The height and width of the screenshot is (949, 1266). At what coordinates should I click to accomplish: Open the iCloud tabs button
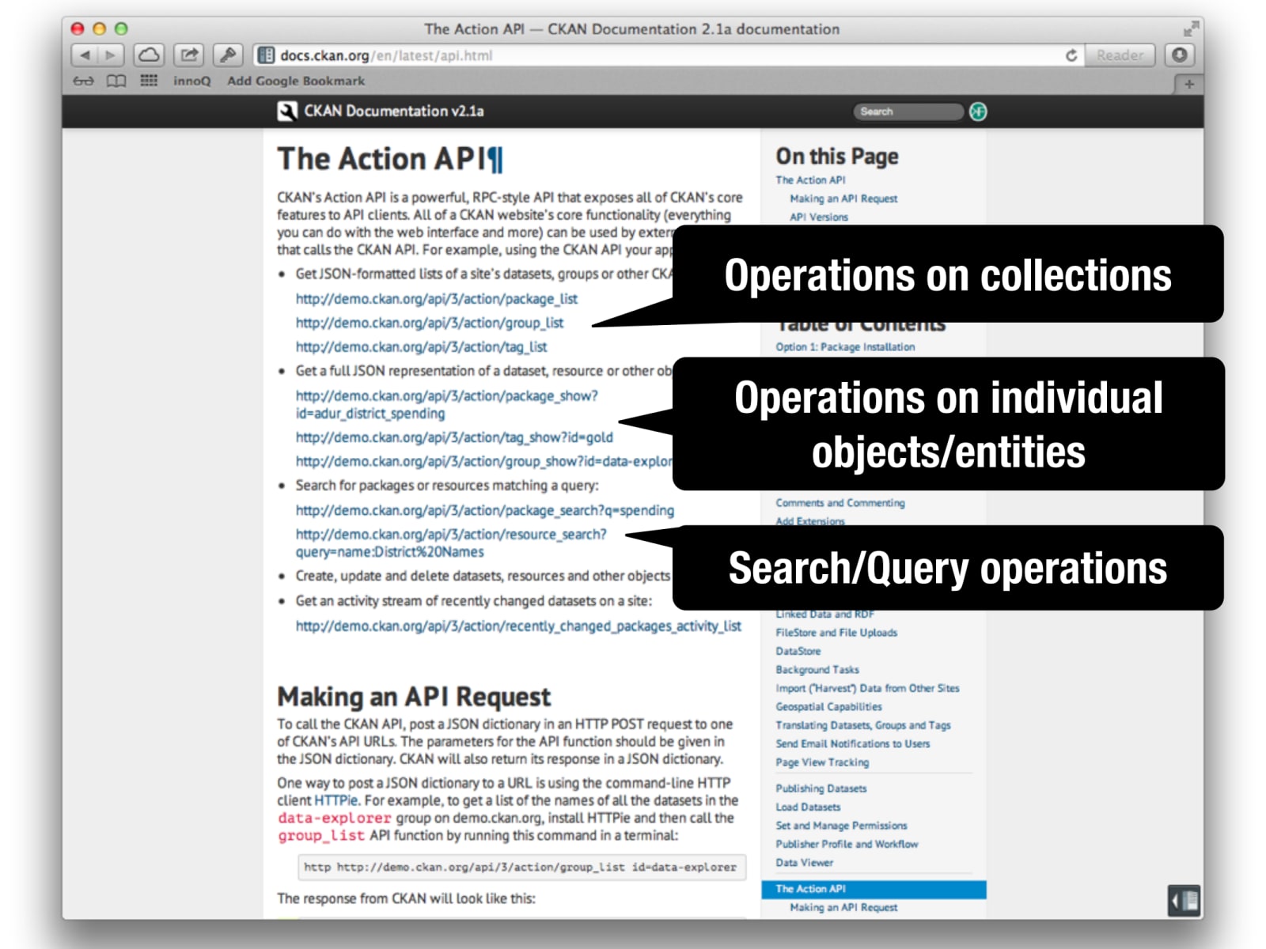[x=149, y=55]
